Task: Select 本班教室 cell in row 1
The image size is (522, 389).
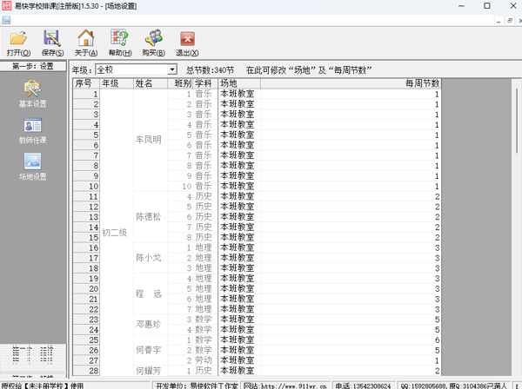Action: (238, 94)
